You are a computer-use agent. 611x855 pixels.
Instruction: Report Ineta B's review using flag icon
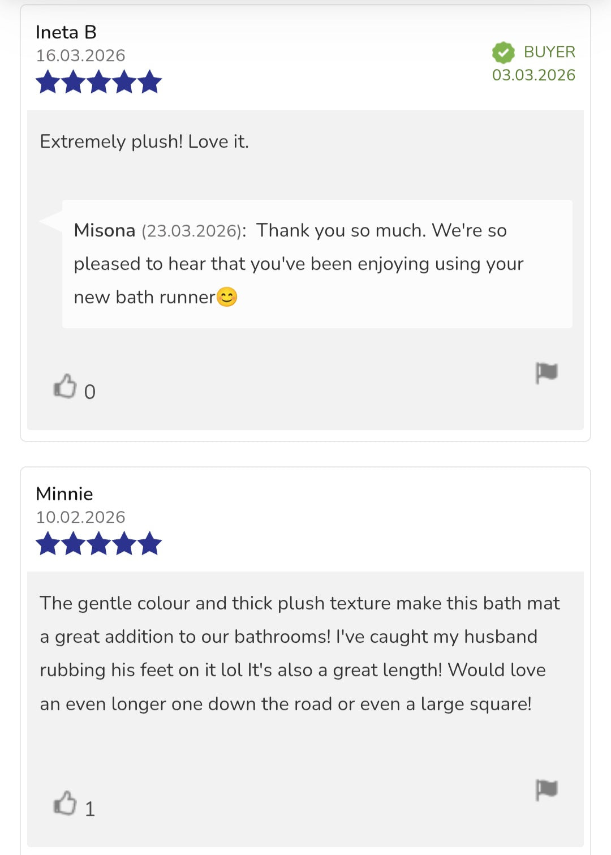point(547,373)
